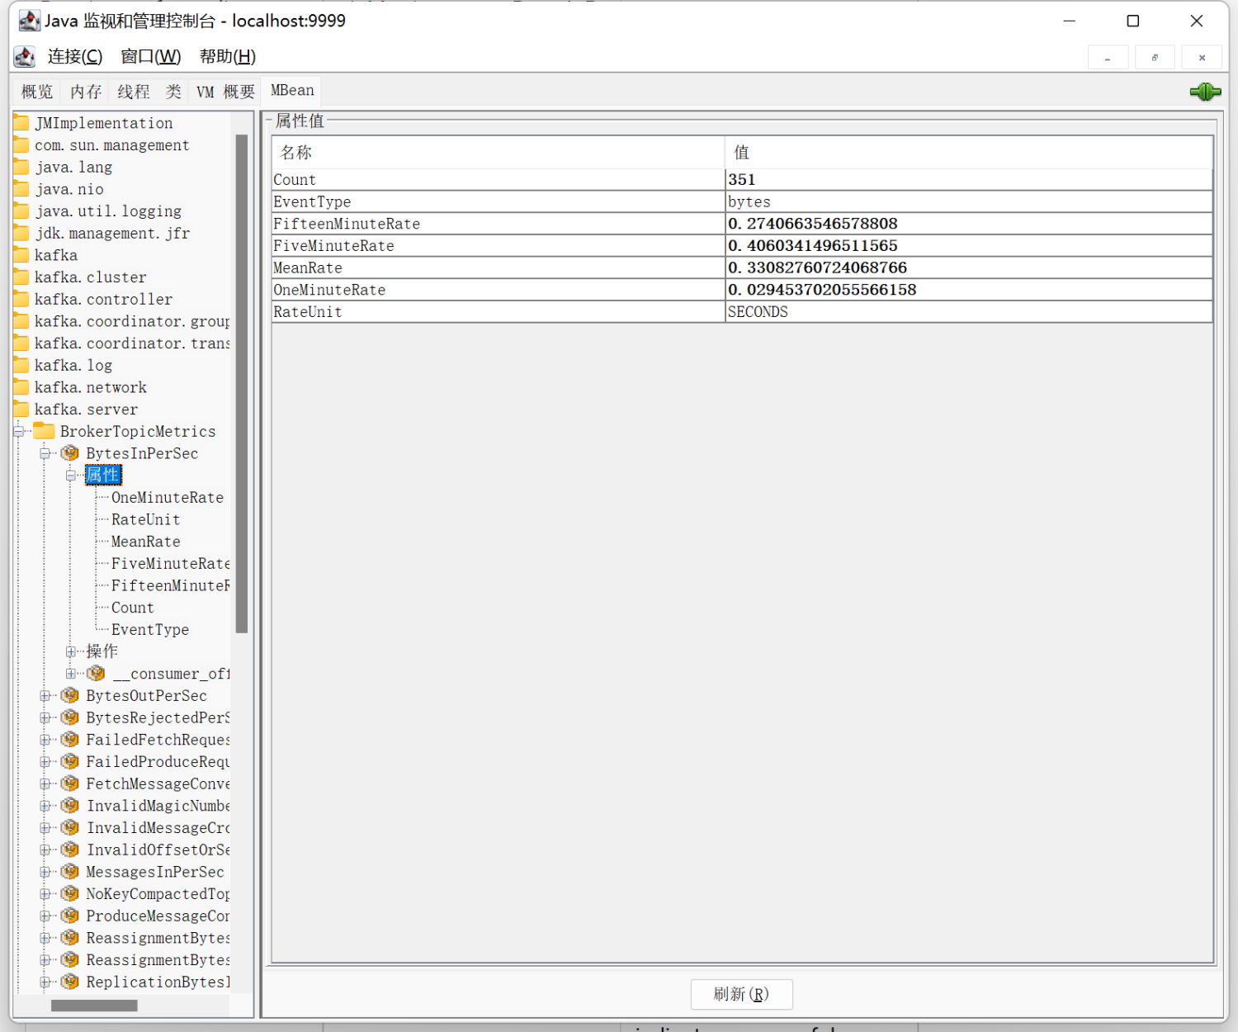Click the kafka.network folder icon
Image resolution: width=1238 pixels, height=1032 pixels.
pos(21,387)
